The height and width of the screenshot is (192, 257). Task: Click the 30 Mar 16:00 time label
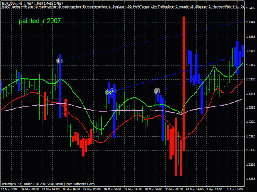pyautogui.click(x=194, y=190)
